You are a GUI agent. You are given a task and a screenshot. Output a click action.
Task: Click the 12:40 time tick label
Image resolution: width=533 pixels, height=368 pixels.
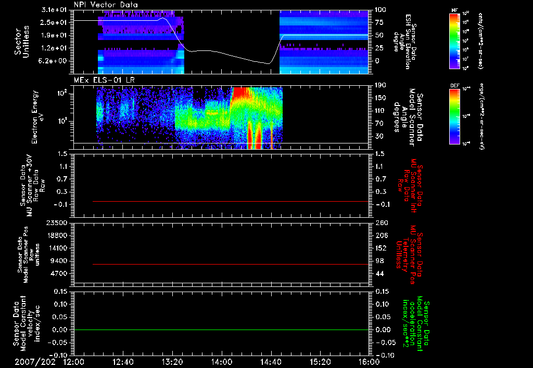[123, 362]
